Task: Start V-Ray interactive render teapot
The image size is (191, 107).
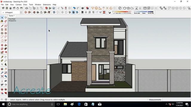Action: coord(128,8)
